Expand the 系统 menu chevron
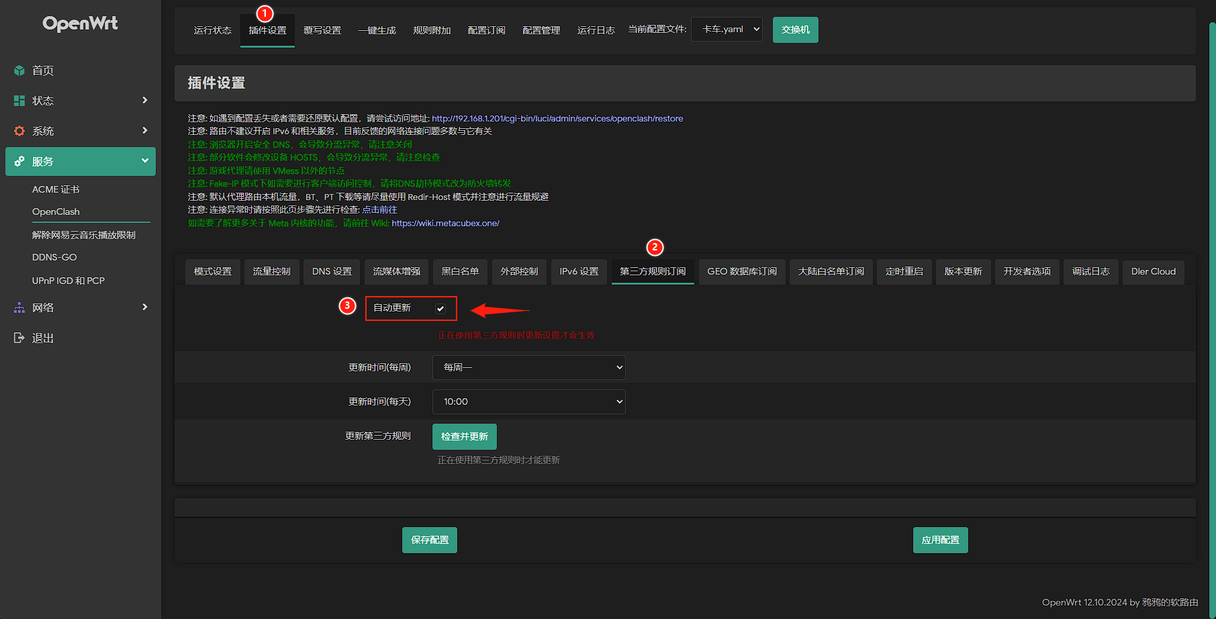Viewport: 1216px width, 619px height. point(144,130)
